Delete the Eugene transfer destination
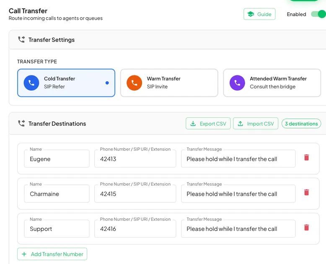Screen dimensions: 326x264 click(306, 158)
